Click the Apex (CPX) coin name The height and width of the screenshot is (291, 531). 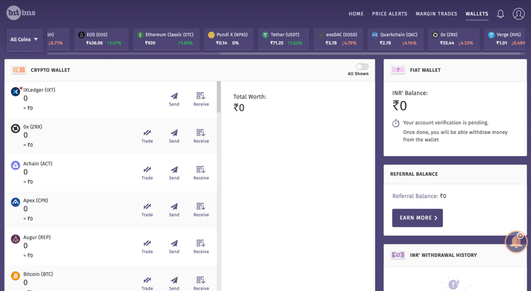[35, 200]
